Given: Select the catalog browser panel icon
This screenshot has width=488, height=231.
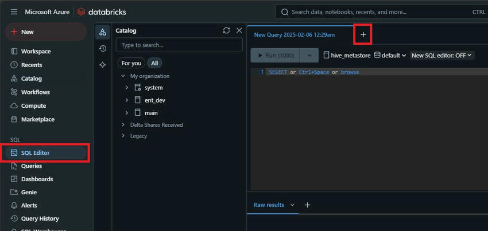Looking at the screenshot, I should 102,32.
